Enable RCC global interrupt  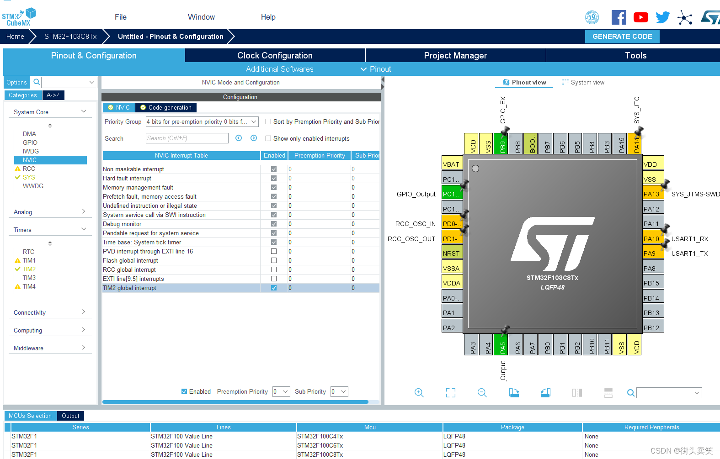click(274, 269)
